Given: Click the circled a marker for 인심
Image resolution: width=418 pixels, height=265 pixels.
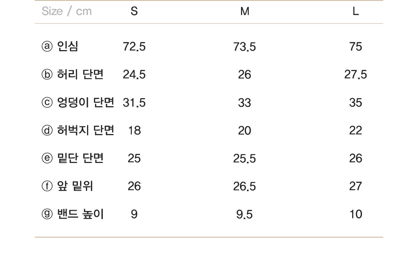Looking at the screenshot, I should 47,47.
